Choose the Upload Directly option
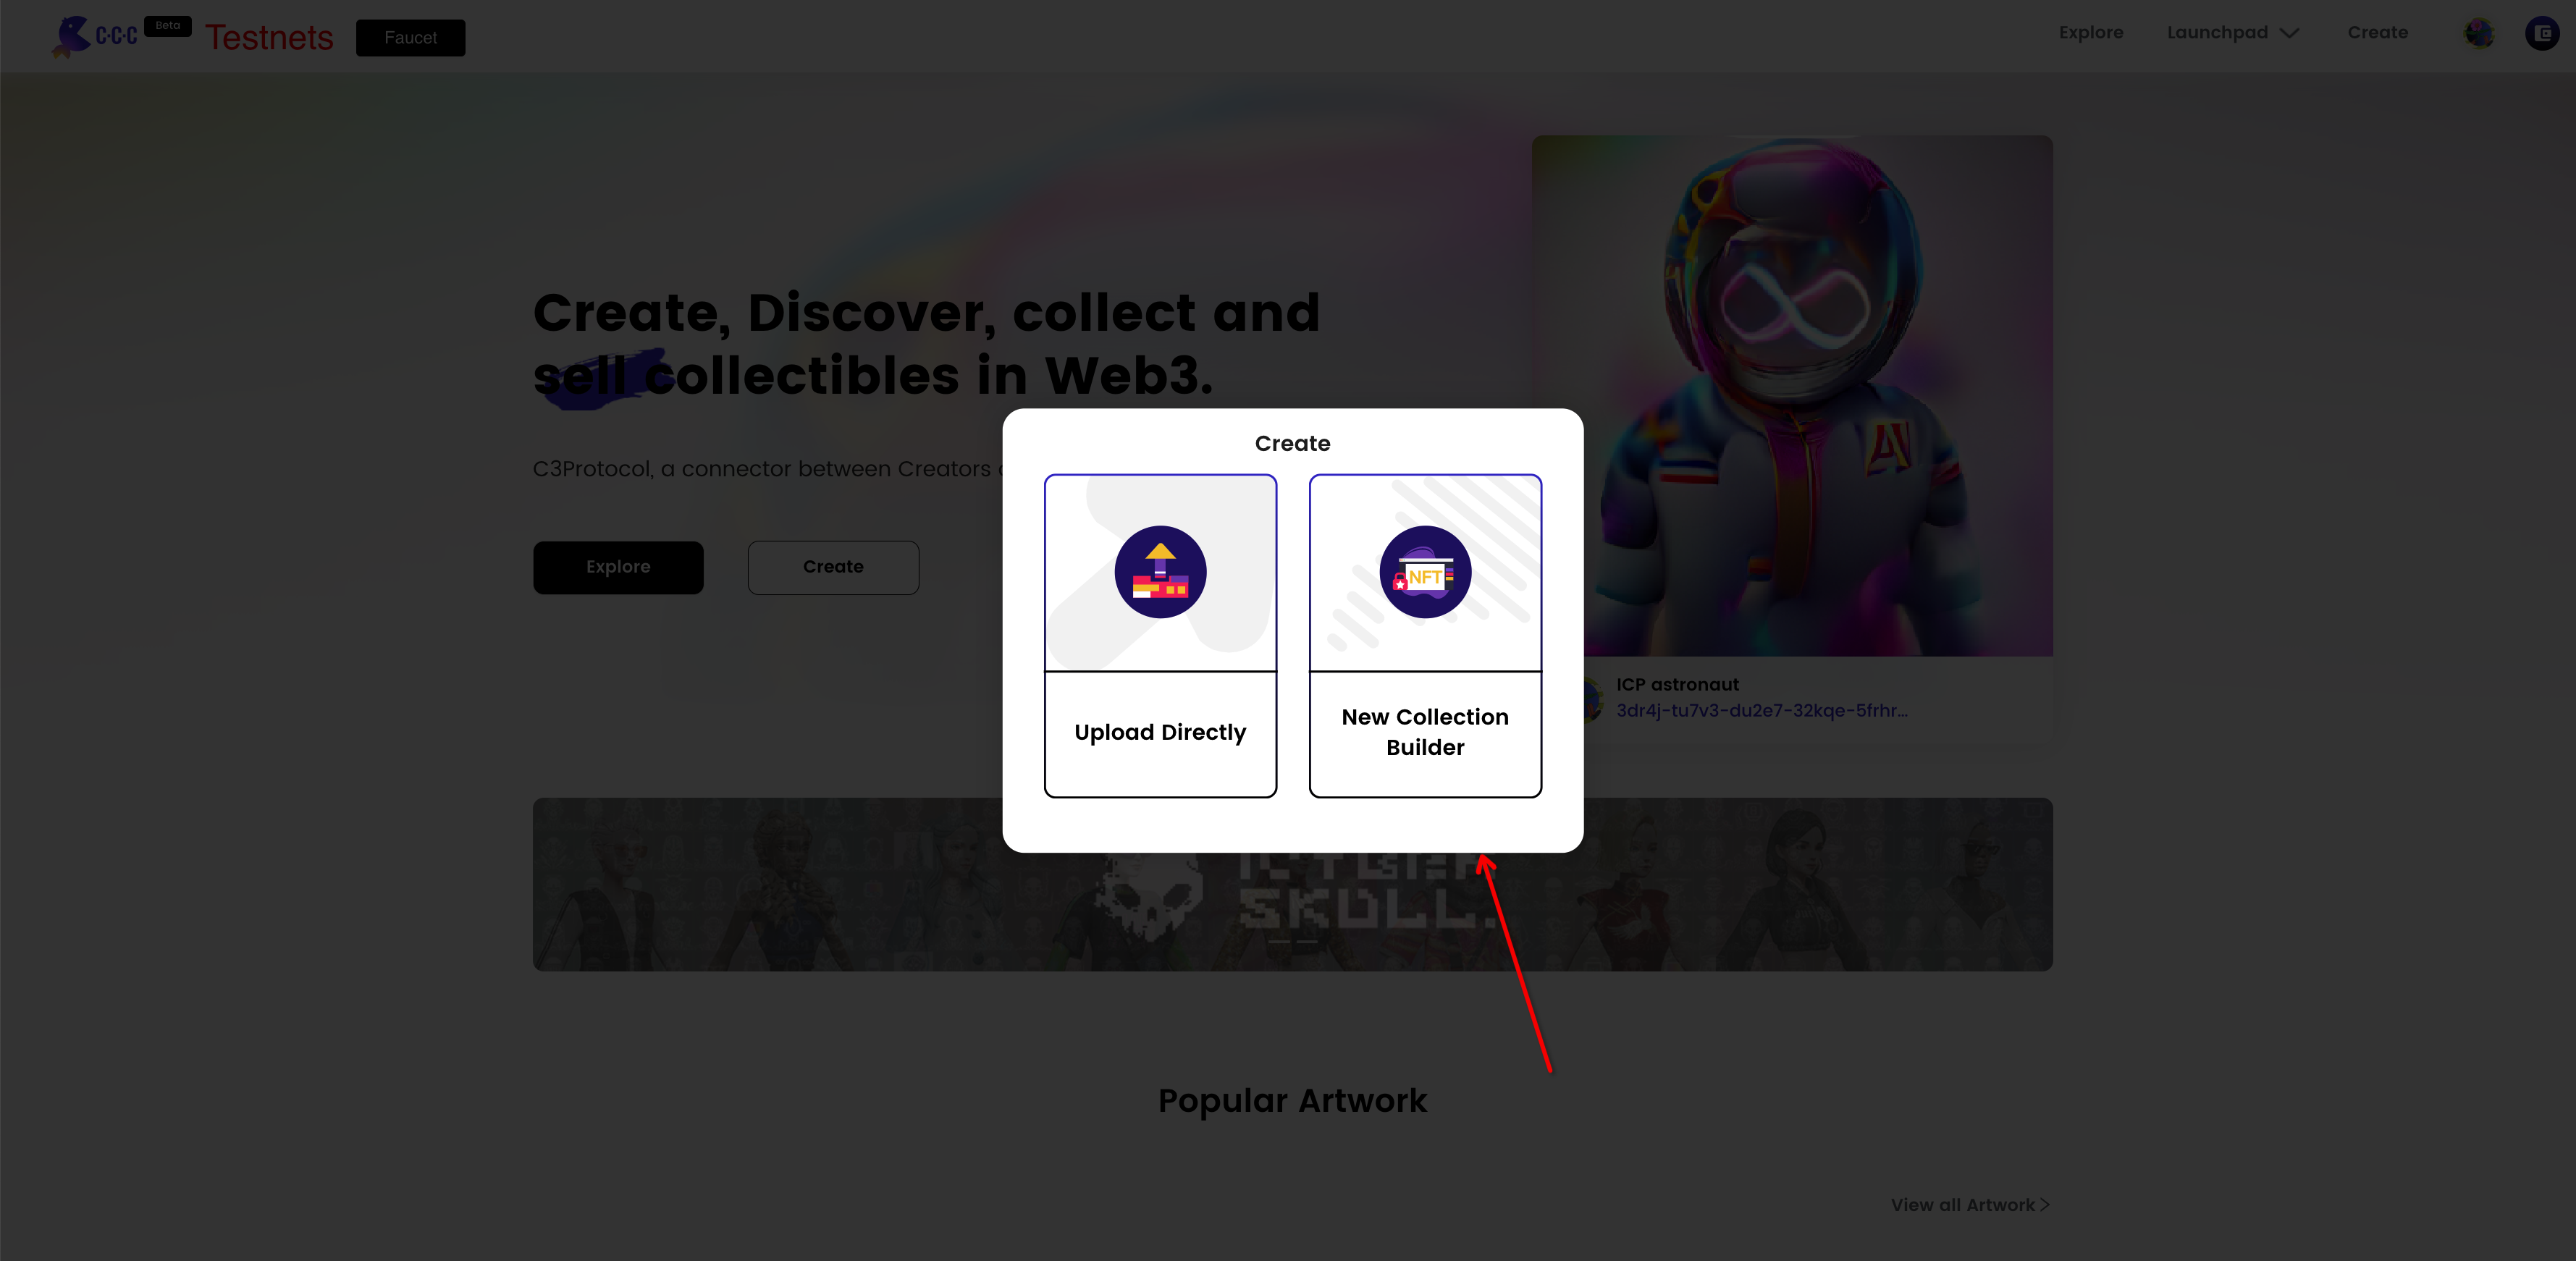Screen dimensions: 2576x1261 (1160, 733)
